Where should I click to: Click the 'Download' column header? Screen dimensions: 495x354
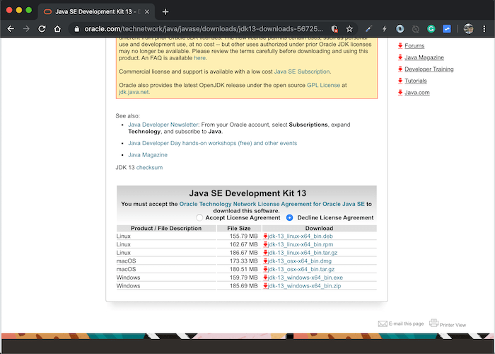[319, 228]
